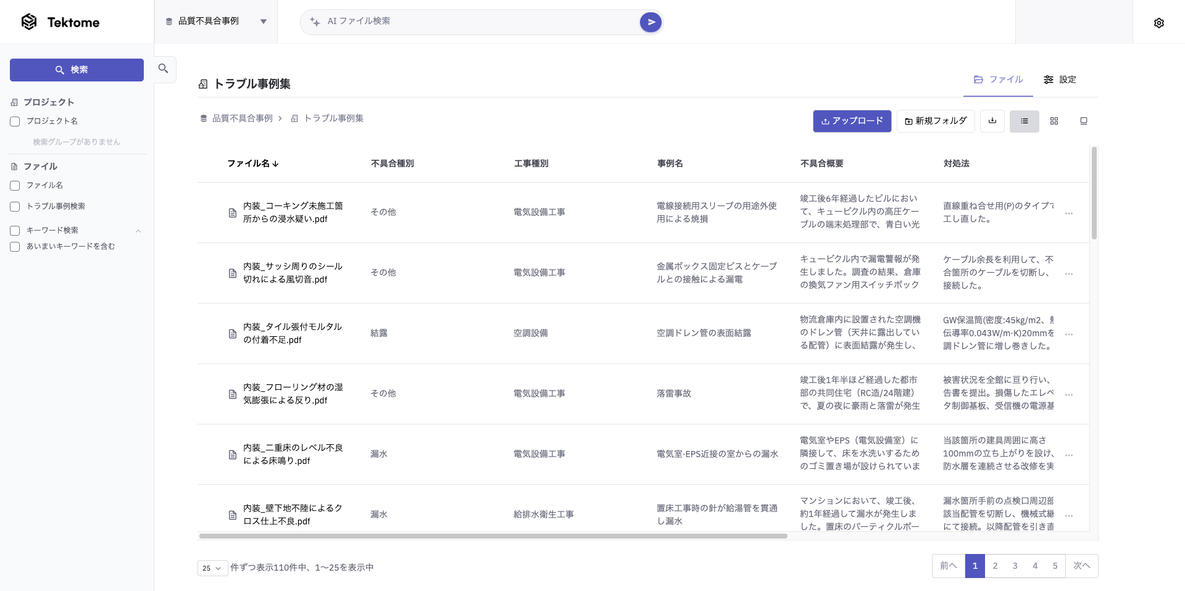
Task: Collapse the キーワード検索 section
Action: click(x=138, y=230)
